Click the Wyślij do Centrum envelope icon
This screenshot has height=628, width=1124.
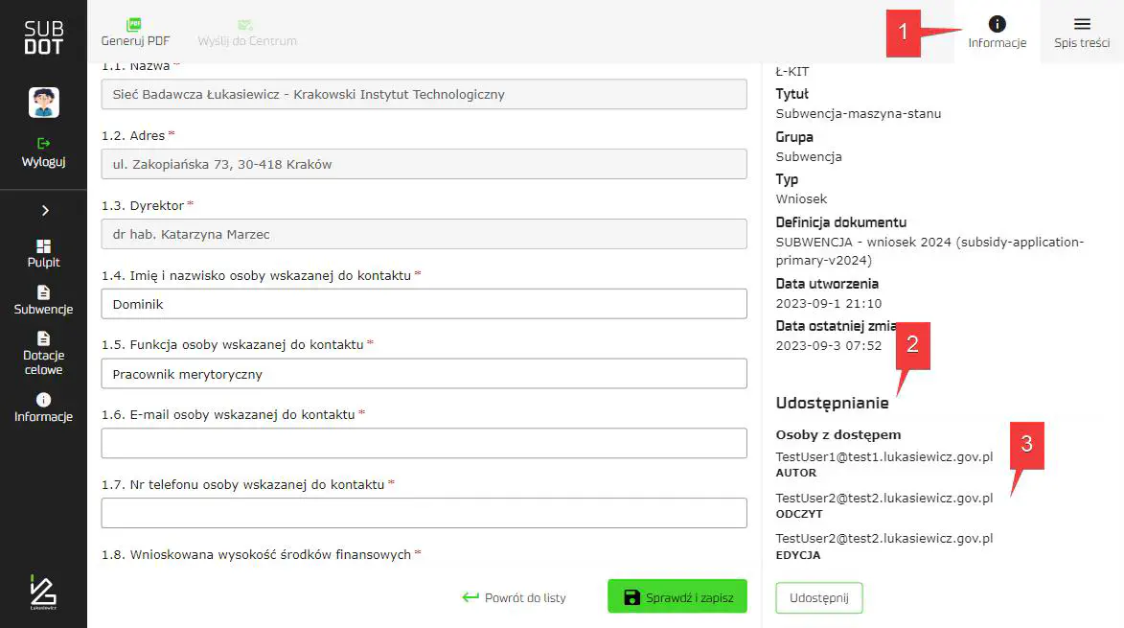coord(246,25)
